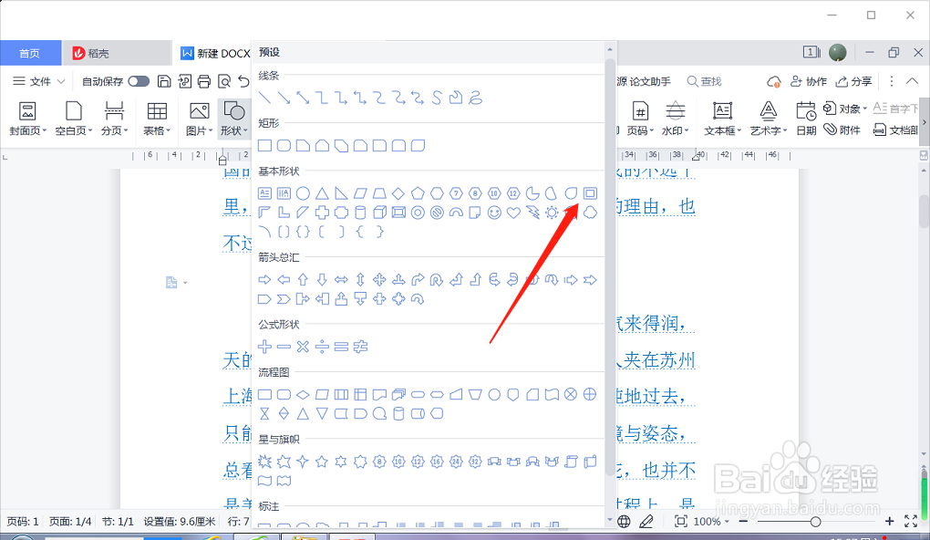Select the frame shape in basic shapes

590,193
